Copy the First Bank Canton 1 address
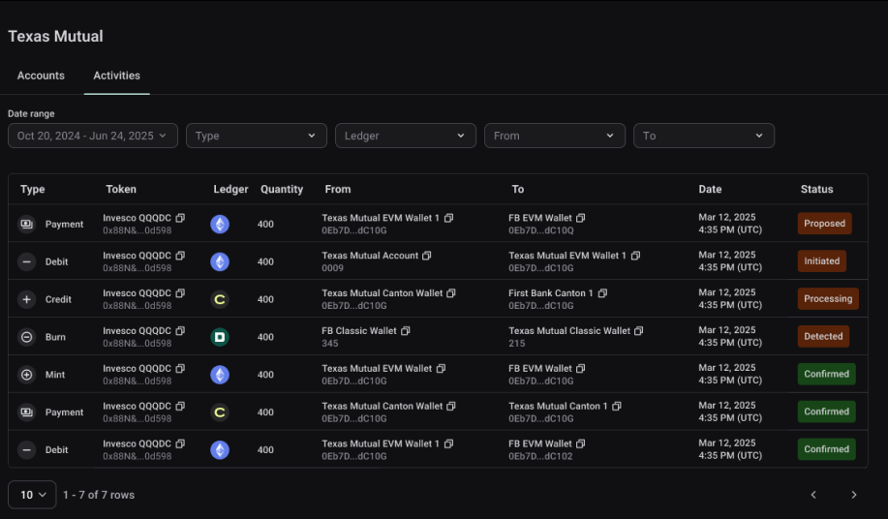 [602, 293]
